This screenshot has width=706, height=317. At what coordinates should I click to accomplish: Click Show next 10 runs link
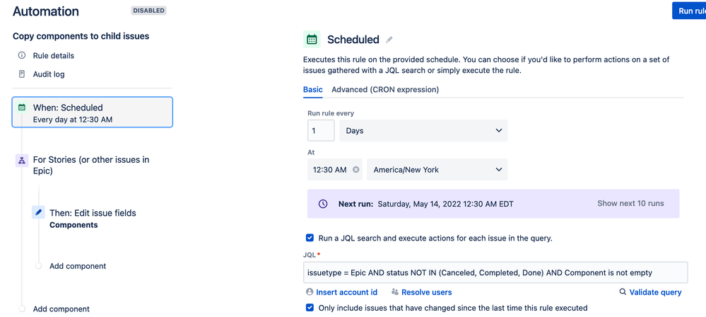630,203
